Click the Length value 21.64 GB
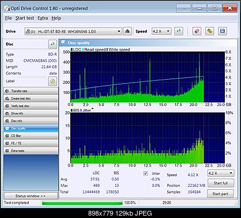Screen dimensions: 241x218 point(49,67)
